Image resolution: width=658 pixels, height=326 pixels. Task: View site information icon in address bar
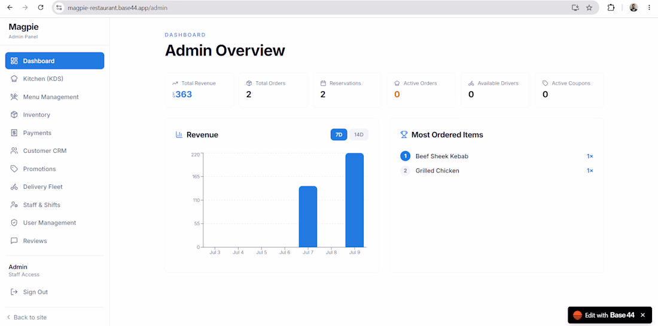pos(59,8)
